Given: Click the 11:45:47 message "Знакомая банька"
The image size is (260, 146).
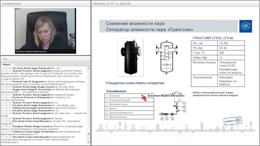Looking at the screenshot, I should (x=39, y=108).
